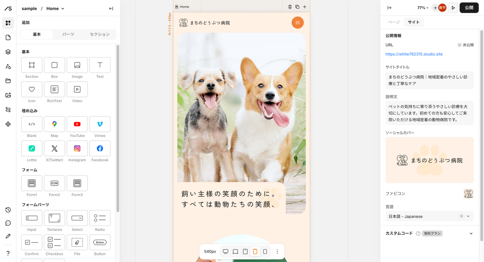Add a RichText element
Screen dimensions: 484x262
tap(54, 89)
